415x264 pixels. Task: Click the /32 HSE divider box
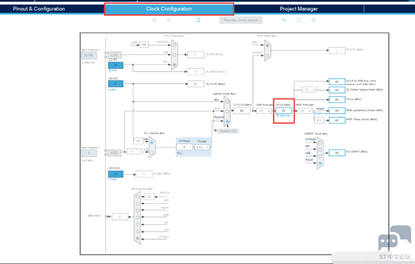[144, 45]
